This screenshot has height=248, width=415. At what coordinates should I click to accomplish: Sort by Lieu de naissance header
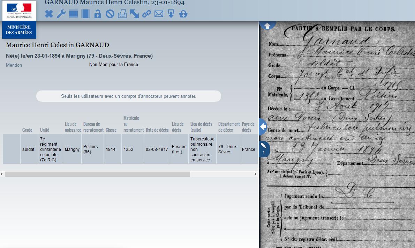pos(73,127)
